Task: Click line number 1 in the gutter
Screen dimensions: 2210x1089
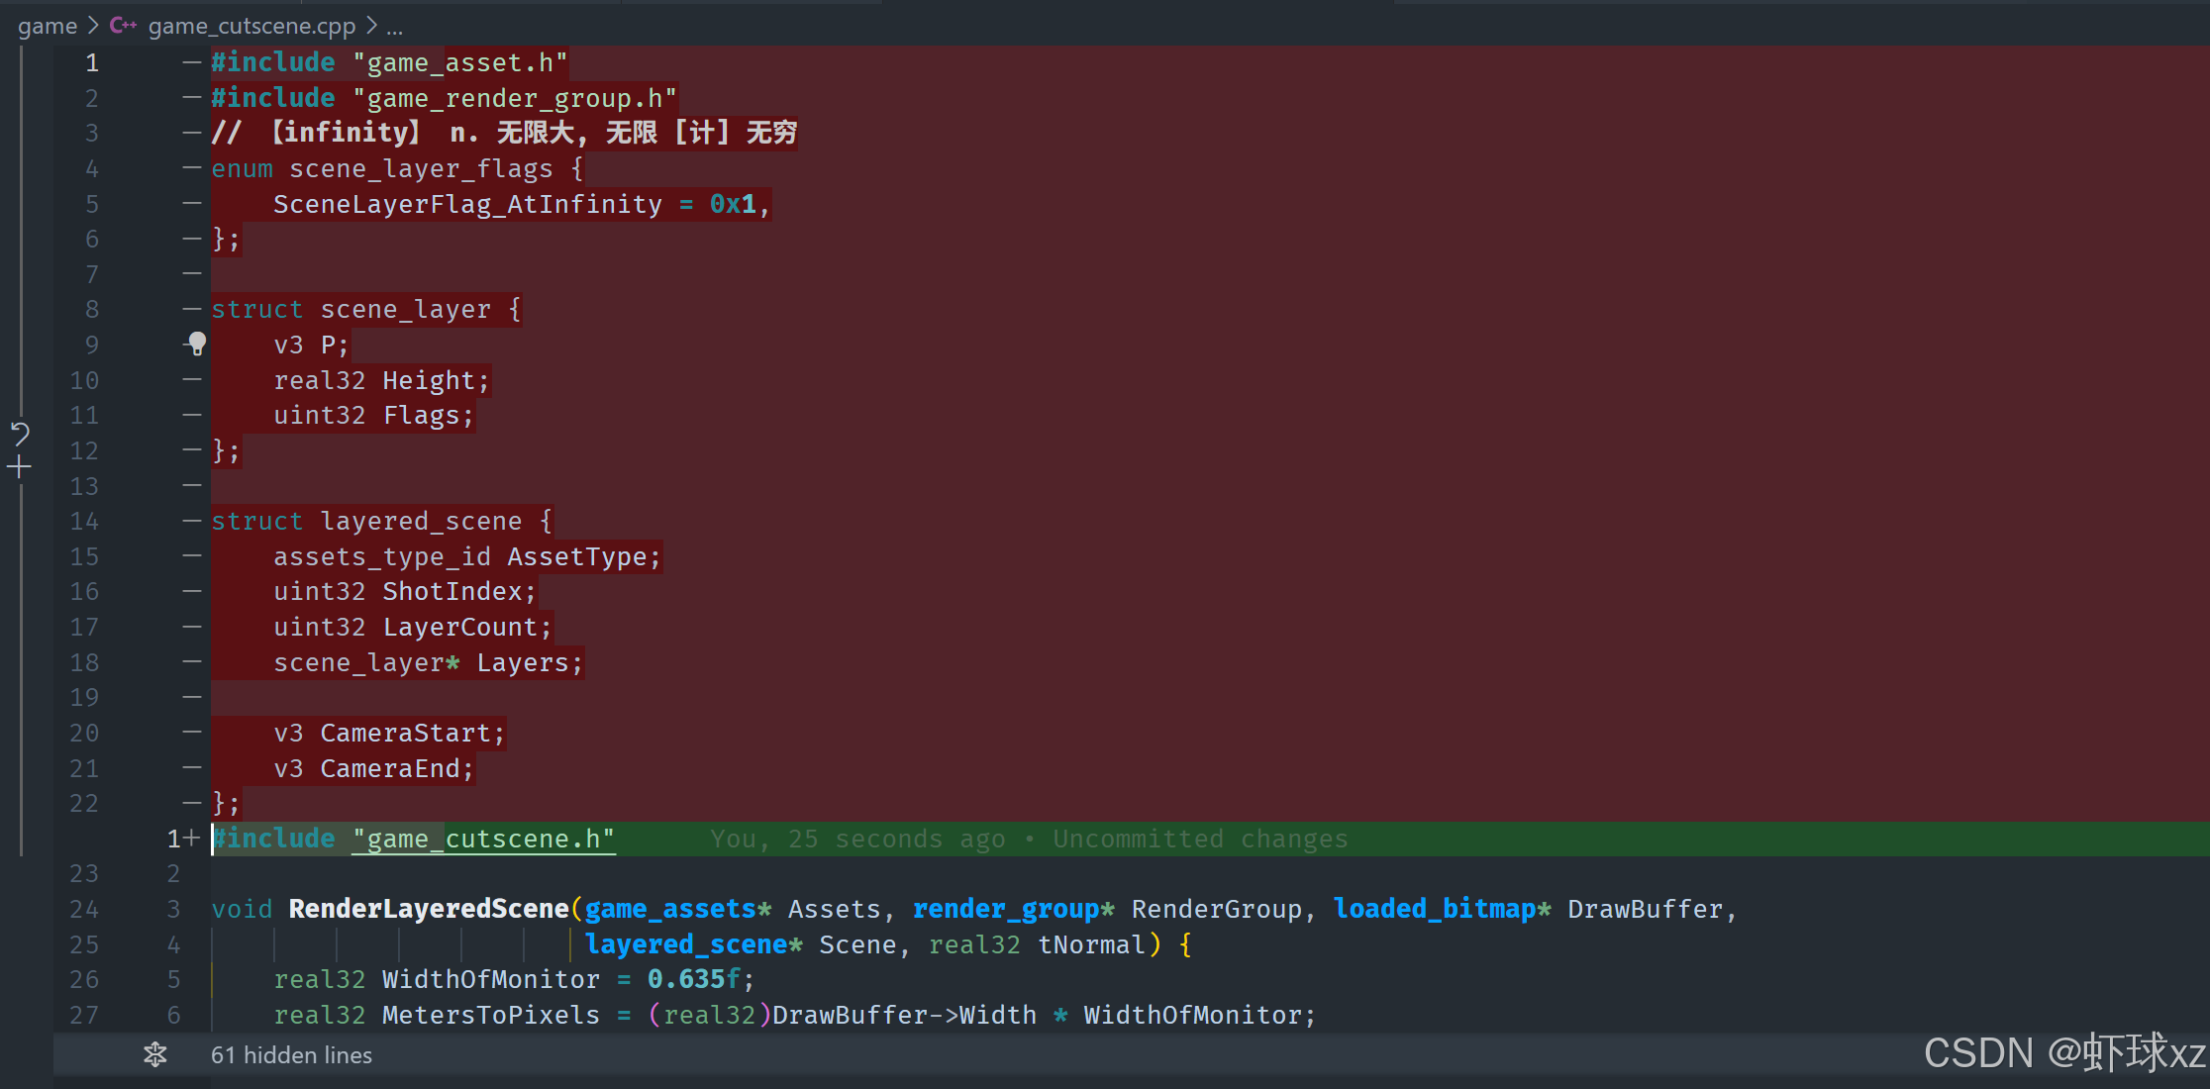Action: point(91,63)
